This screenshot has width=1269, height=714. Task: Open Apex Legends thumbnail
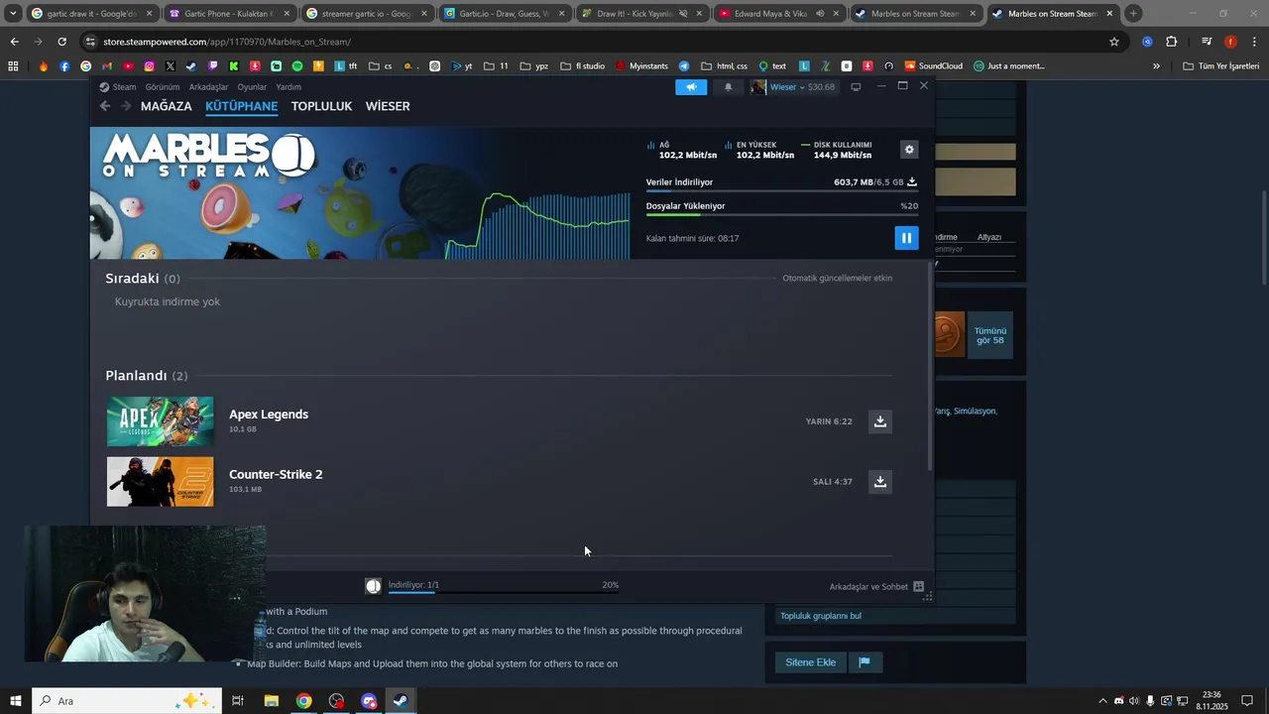tap(160, 421)
